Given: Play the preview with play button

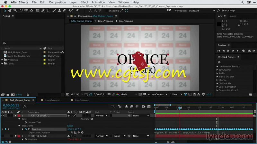Looking at the screenshot, I should pyautogui.click(x=228, y=51).
